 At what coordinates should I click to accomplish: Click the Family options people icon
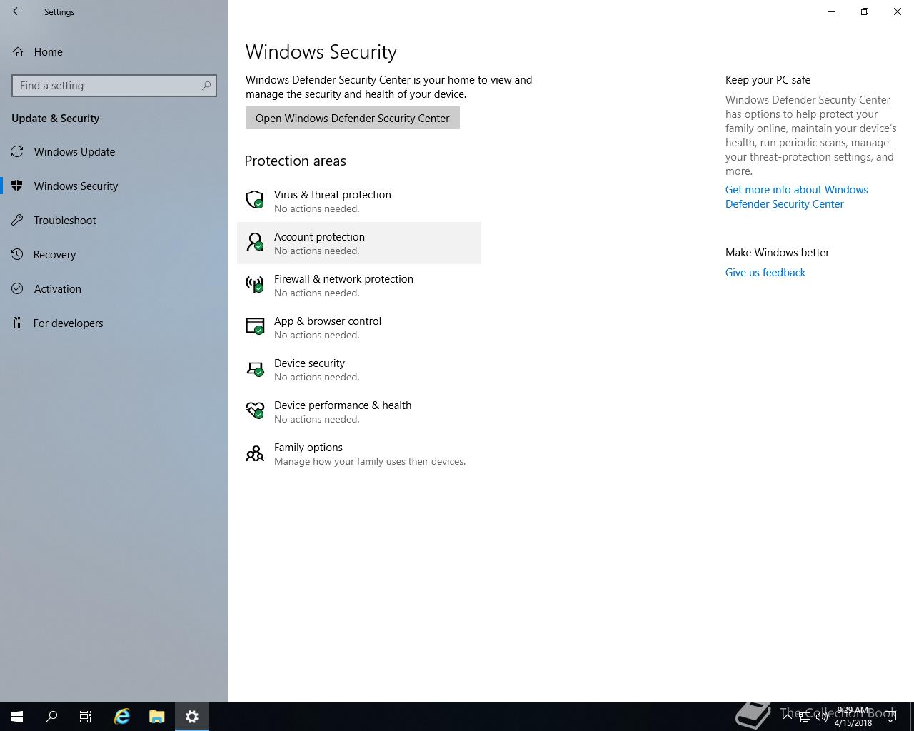[x=255, y=453]
